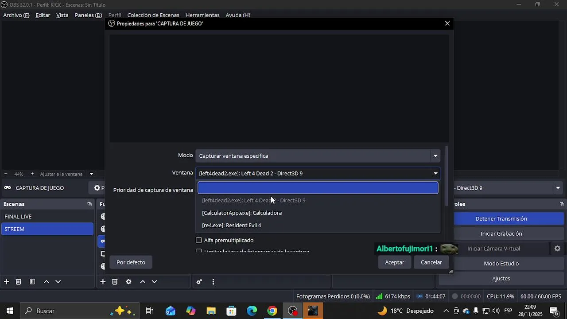Click 60.00 / 60.00 FPS status text
Image resolution: width=567 pixels, height=319 pixels.
click(541, 296)
